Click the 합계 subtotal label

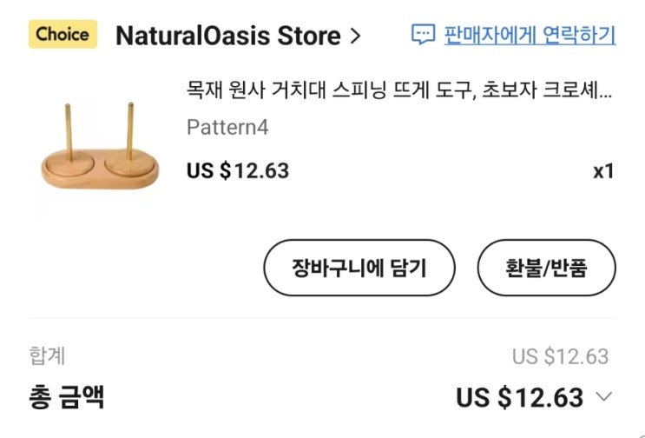pyautogui.click(x=47, y=355)
